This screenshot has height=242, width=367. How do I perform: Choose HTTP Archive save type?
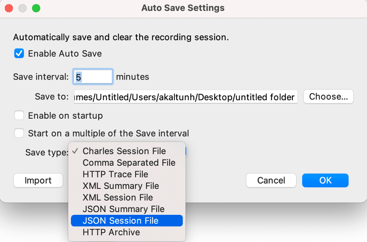pos(111,232)
